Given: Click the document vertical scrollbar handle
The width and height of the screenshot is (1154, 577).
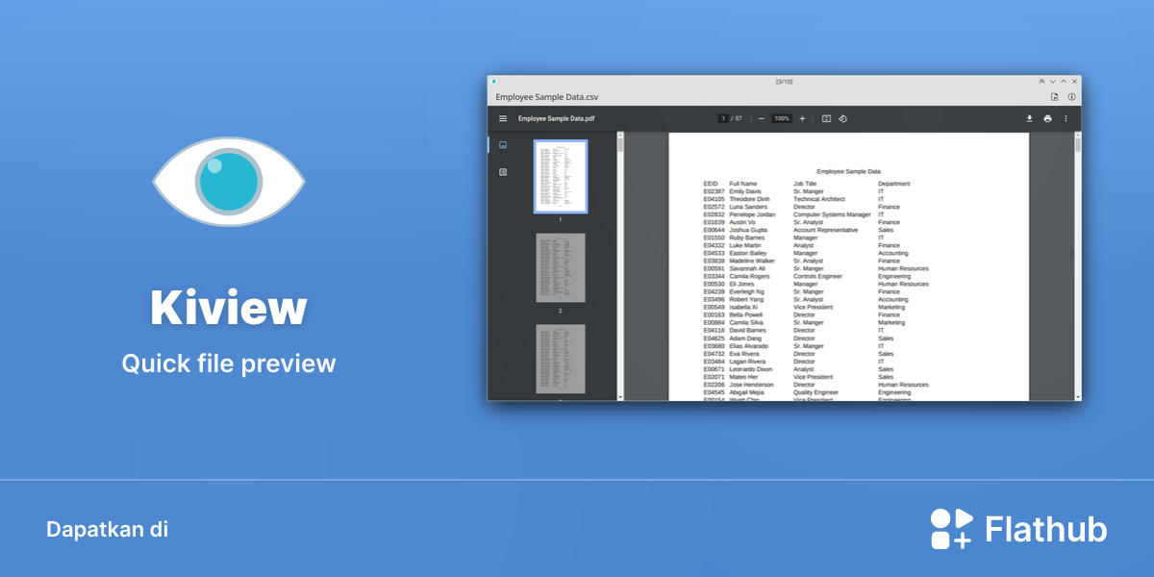Looking at the screenshot, I should [1078, 145].
